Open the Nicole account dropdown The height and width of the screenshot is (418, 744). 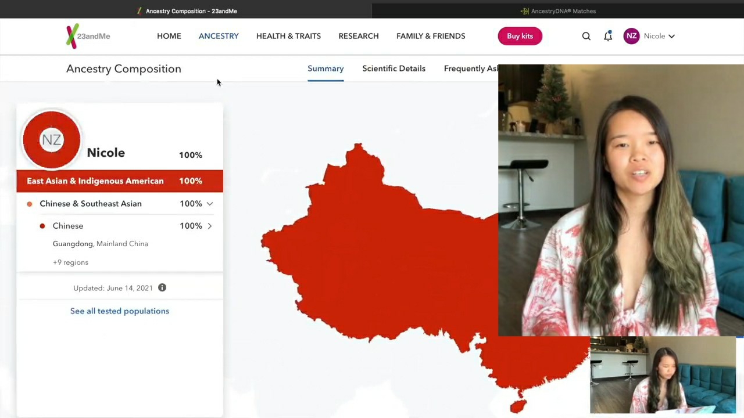pyautogui.click(x=659, y=36)
